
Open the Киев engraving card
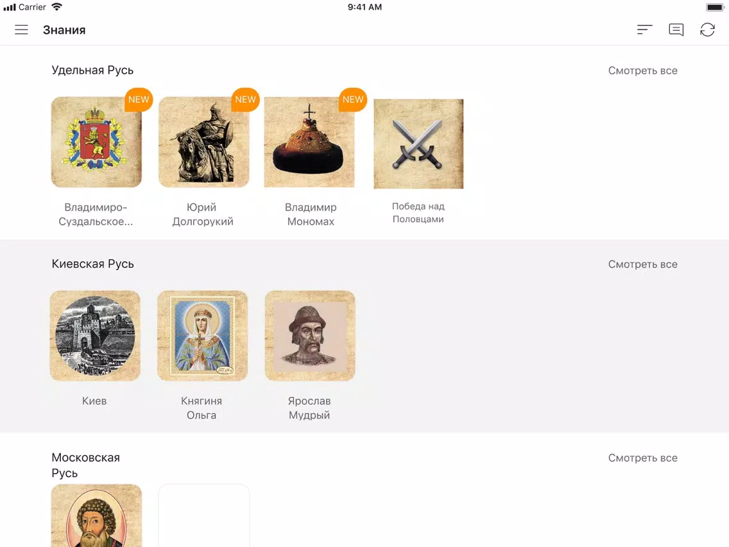95,336
